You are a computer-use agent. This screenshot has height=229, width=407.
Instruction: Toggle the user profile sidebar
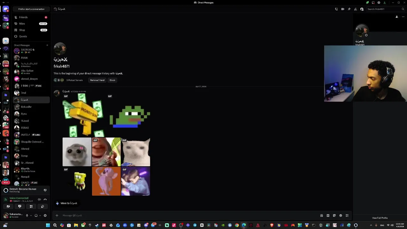click(362, 9)
